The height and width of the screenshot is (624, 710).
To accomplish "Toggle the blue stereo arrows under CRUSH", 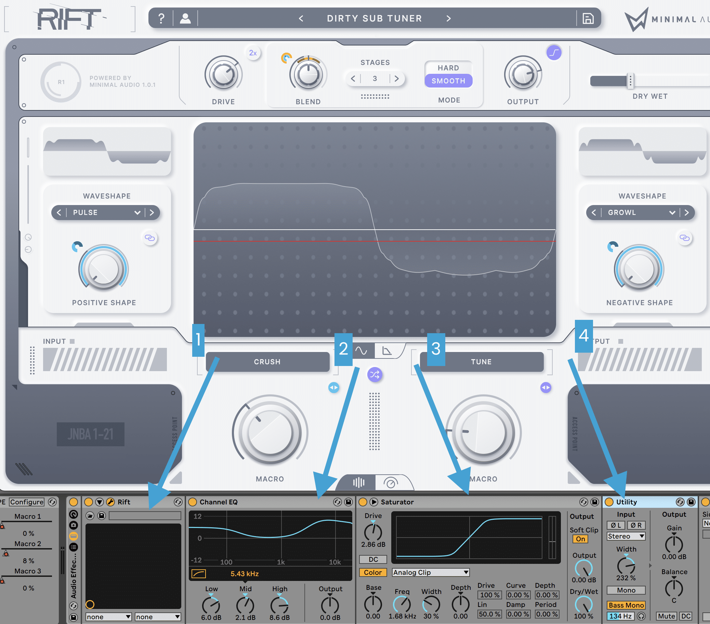I will (333, 387).
